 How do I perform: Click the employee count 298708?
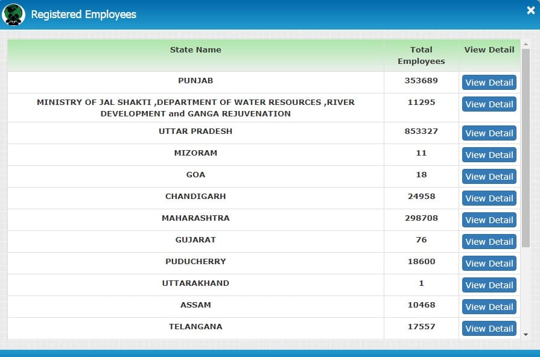pyautogui.click(x=421, y=218)
